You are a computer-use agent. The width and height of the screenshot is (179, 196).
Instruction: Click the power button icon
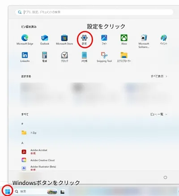pos(165,177)
